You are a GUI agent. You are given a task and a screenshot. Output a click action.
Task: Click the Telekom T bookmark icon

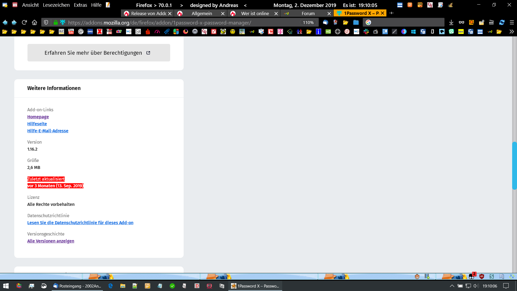(x=280, y=32)
